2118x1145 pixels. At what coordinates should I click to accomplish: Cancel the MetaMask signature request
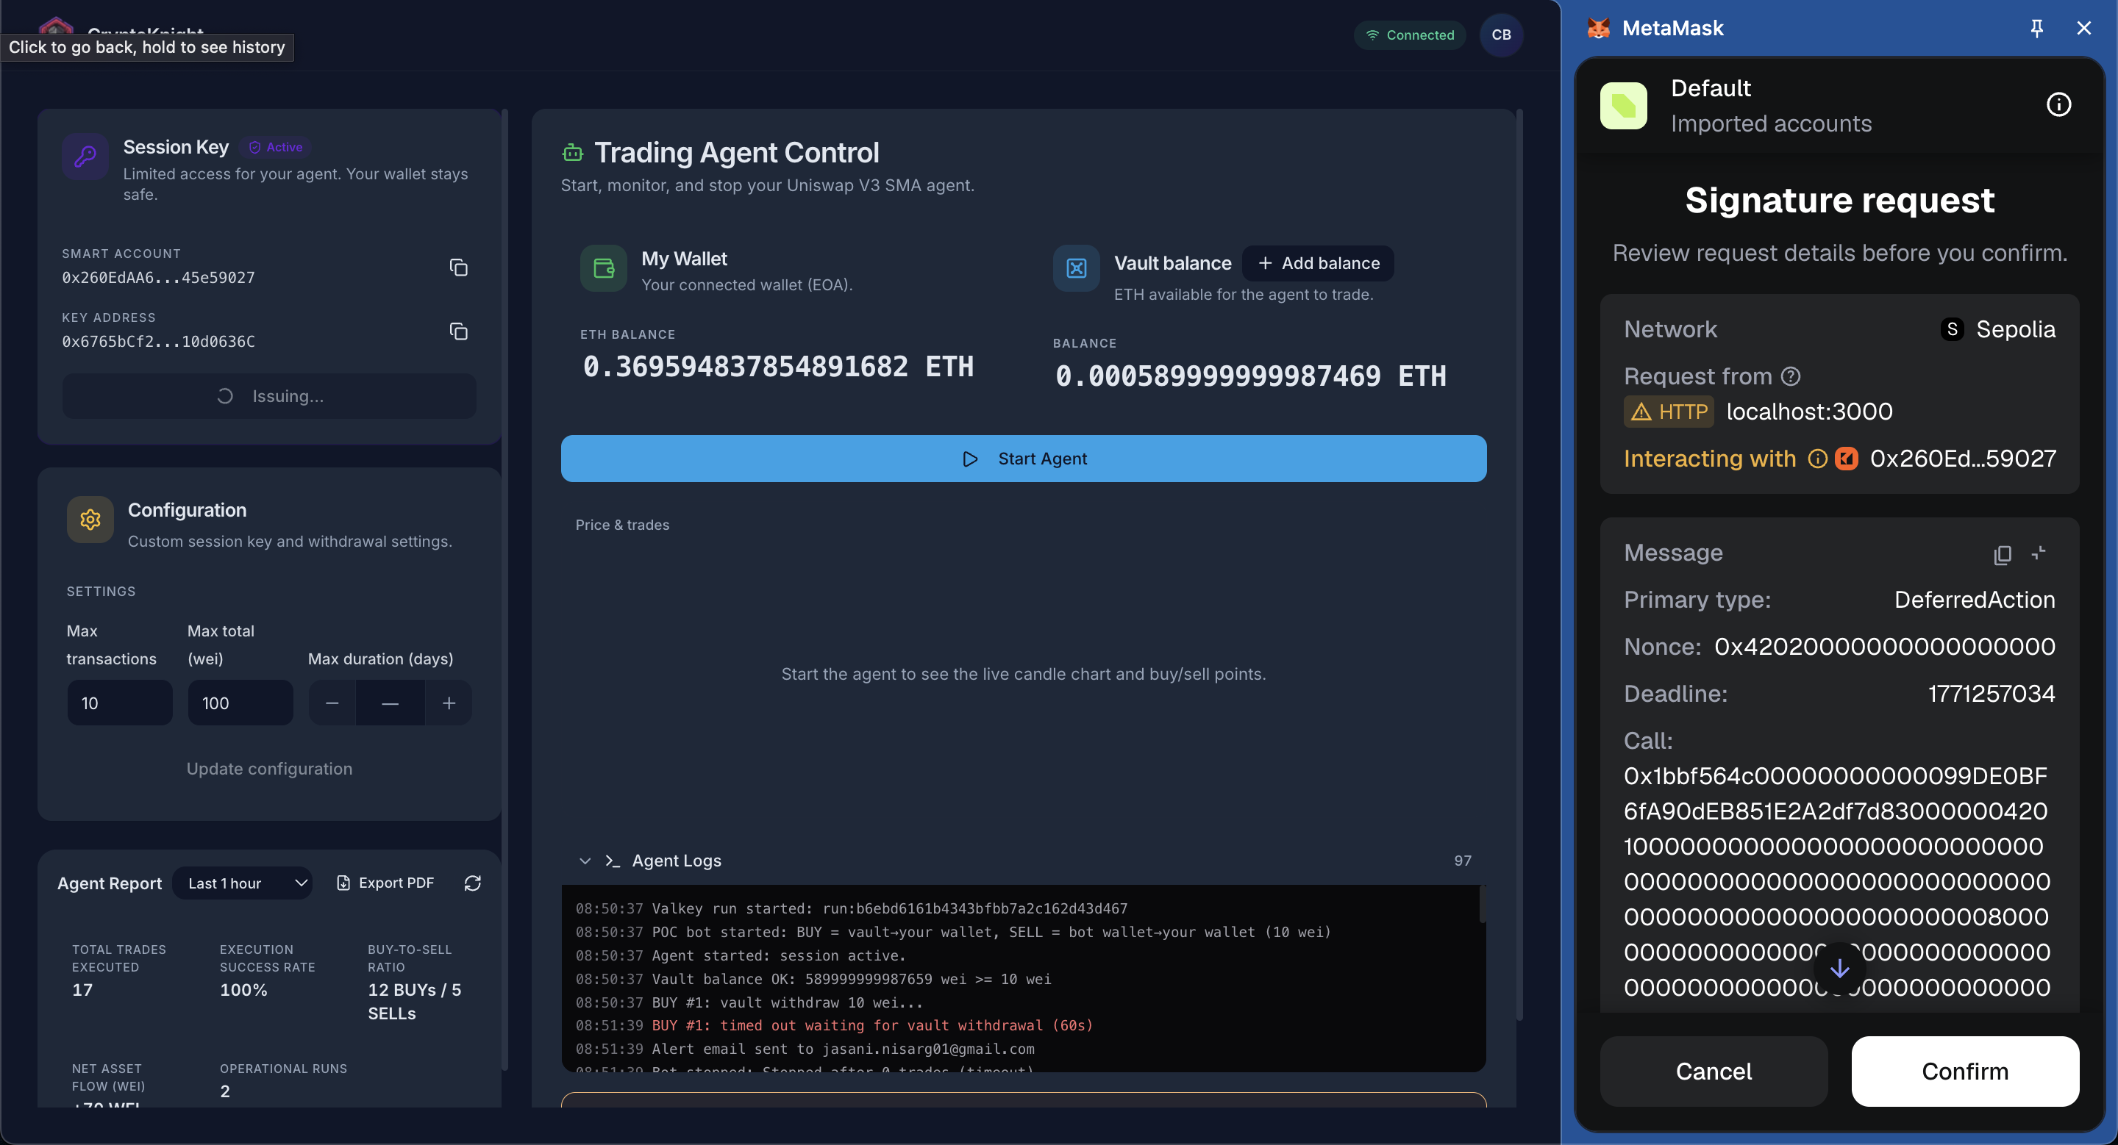pos(1714,1071)
